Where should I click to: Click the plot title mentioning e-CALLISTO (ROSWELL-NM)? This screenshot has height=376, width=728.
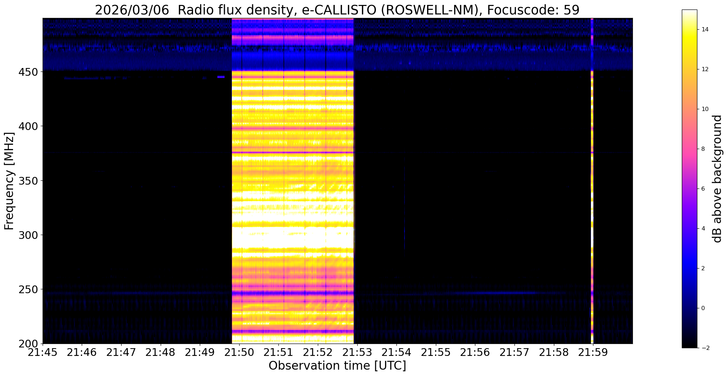(337, 10)
